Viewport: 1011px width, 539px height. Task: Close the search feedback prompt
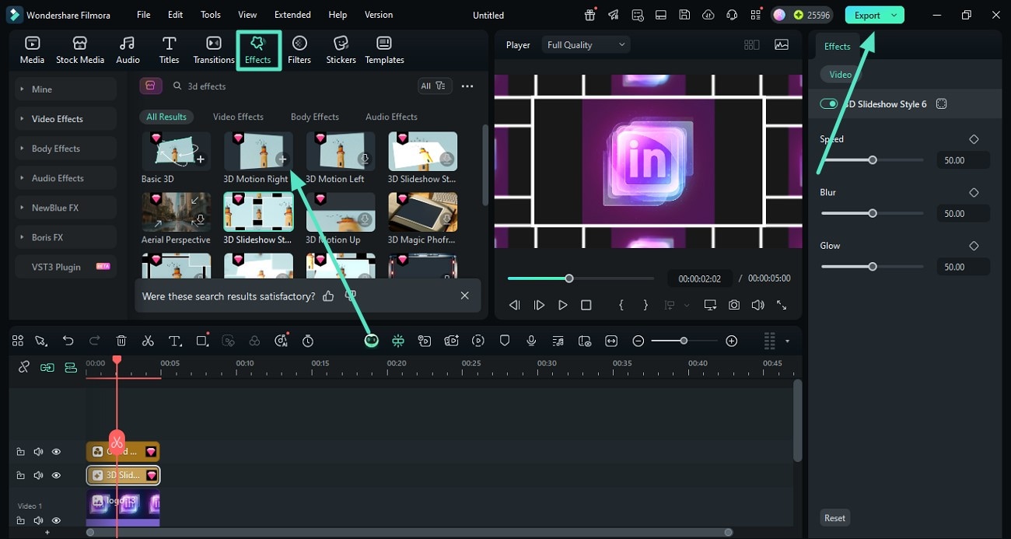pyautogui.click(x=464, y=296)
